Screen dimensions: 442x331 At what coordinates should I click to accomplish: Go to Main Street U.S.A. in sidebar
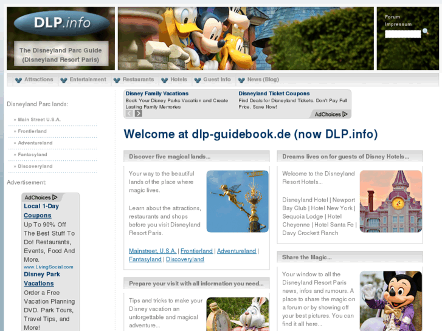39,120
